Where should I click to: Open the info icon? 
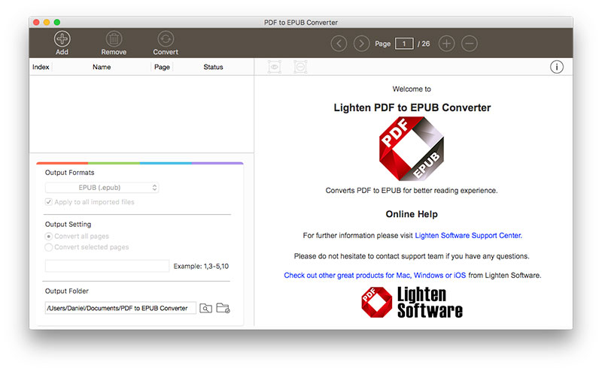pos(556,67)
